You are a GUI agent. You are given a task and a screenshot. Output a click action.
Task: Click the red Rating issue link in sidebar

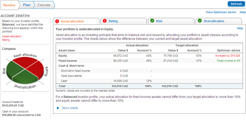click(x=6, y=40)
